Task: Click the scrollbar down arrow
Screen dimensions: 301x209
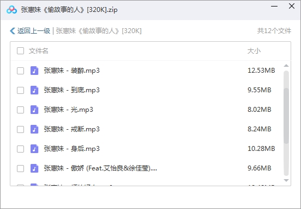Action: [x=286, y=180]
